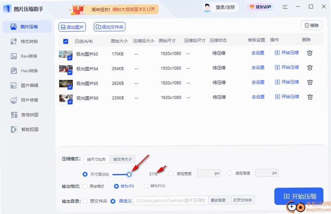Image resolution: width=331 pixels, height=214 pixels.
Task: Click 更改目录 button
Action: pos(218,200)
